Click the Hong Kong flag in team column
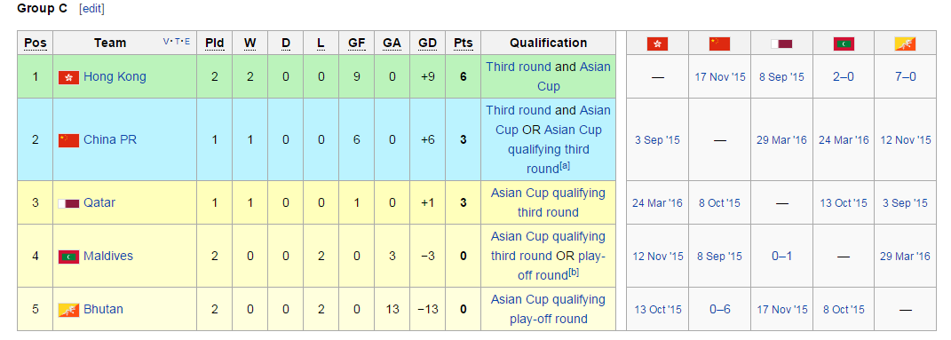951x340 pixels. click(x=68, y=77)
